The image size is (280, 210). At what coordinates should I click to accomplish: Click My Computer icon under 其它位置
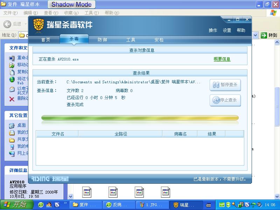(12, 147)
